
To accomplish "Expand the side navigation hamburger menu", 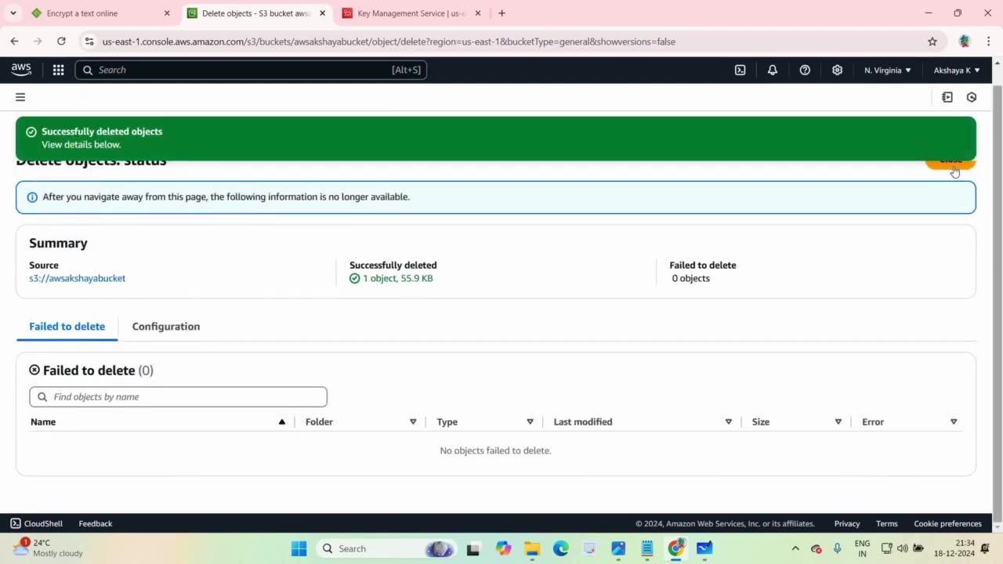I will click(x=20, y=97).
